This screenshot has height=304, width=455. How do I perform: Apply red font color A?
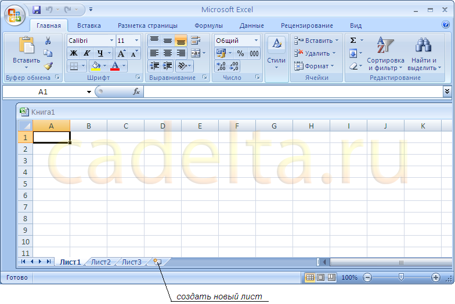point(115,66)
